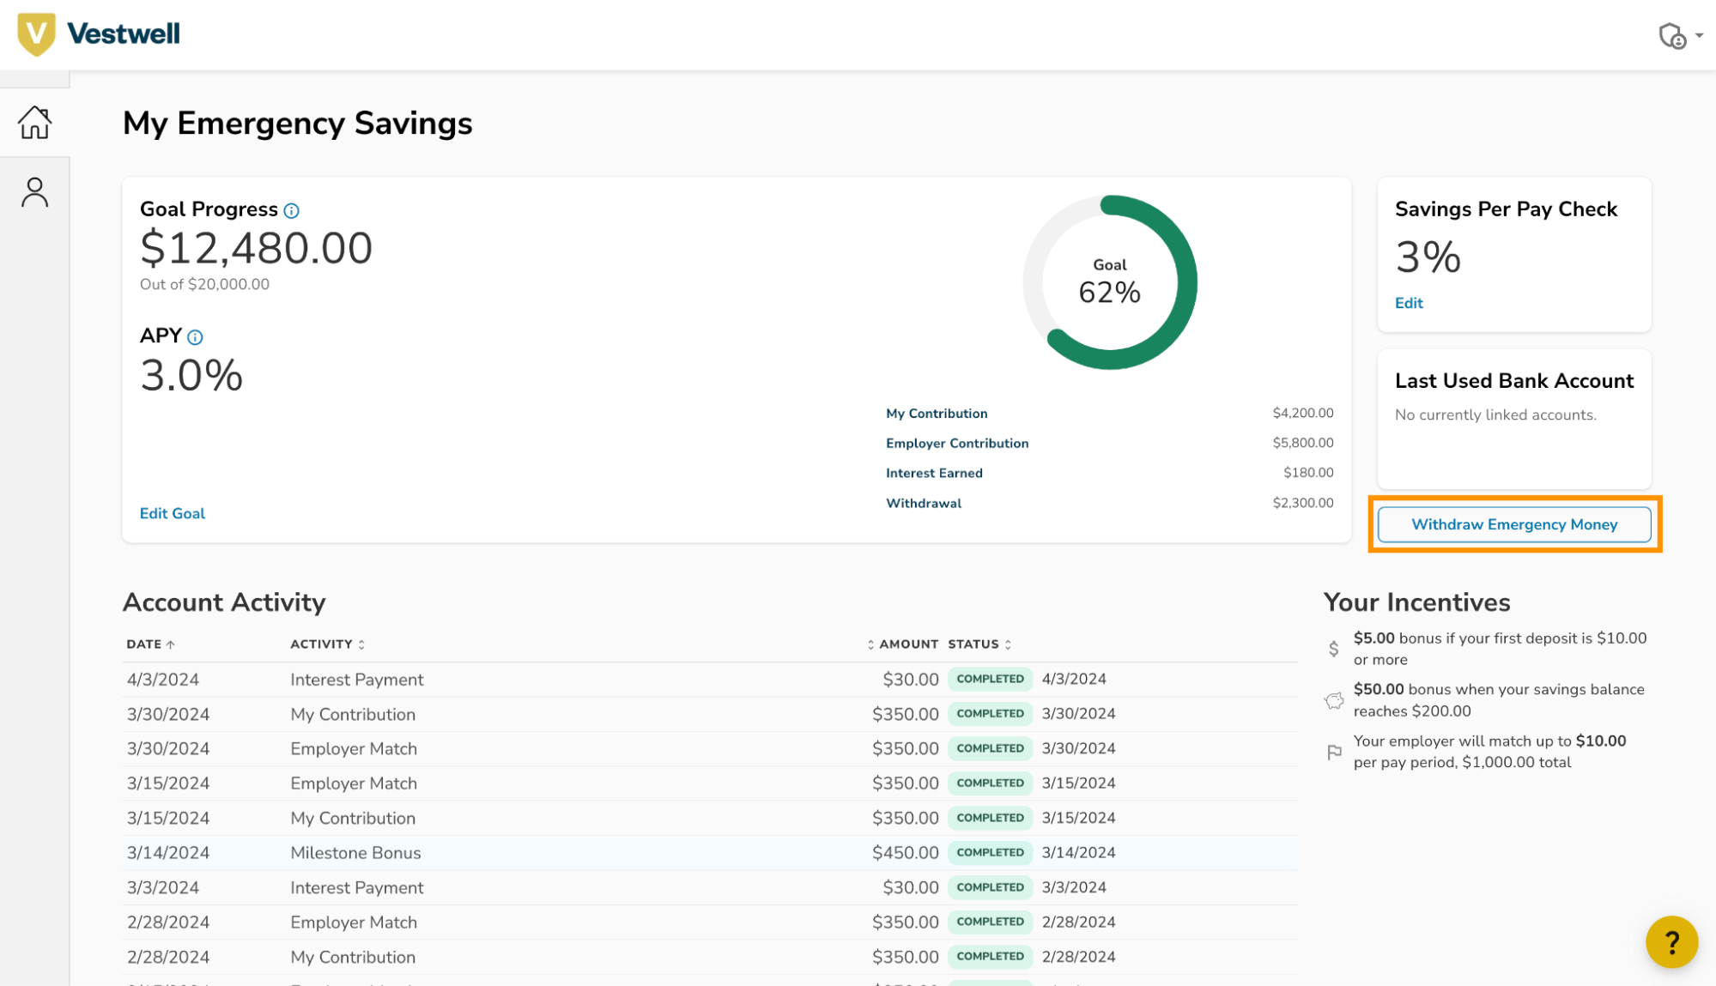1716x986 pixels.
Task: Sort table by Status column header
Action: click(x=979, y=644)
